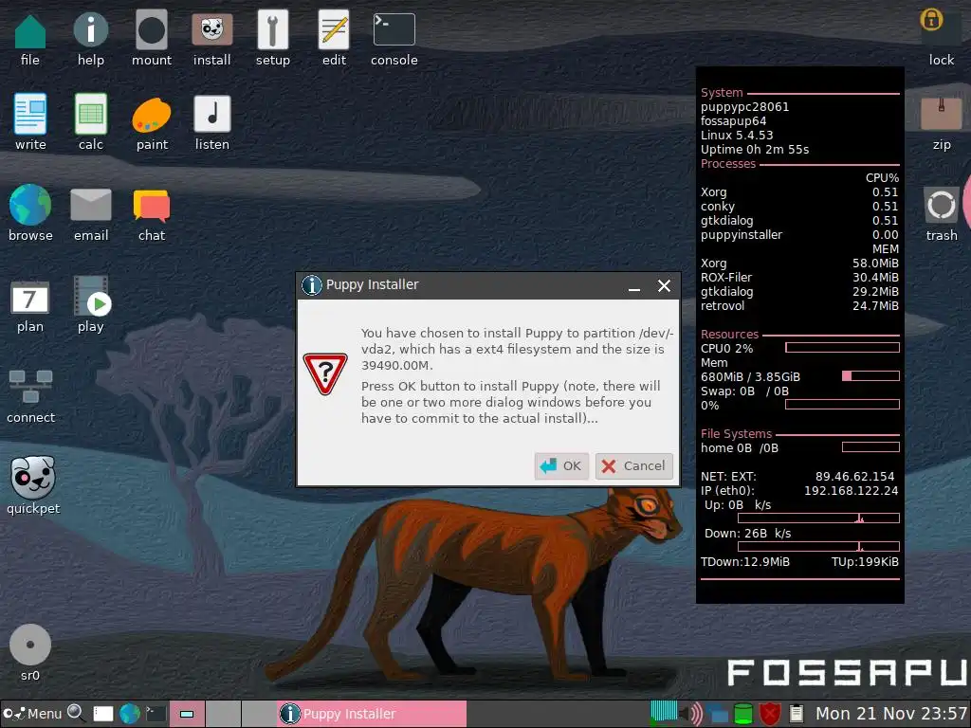This screenshot has width=971, height=728.
Task: Click OK to install Puppy
Action: pyautogui.click(x=561, y=466)
